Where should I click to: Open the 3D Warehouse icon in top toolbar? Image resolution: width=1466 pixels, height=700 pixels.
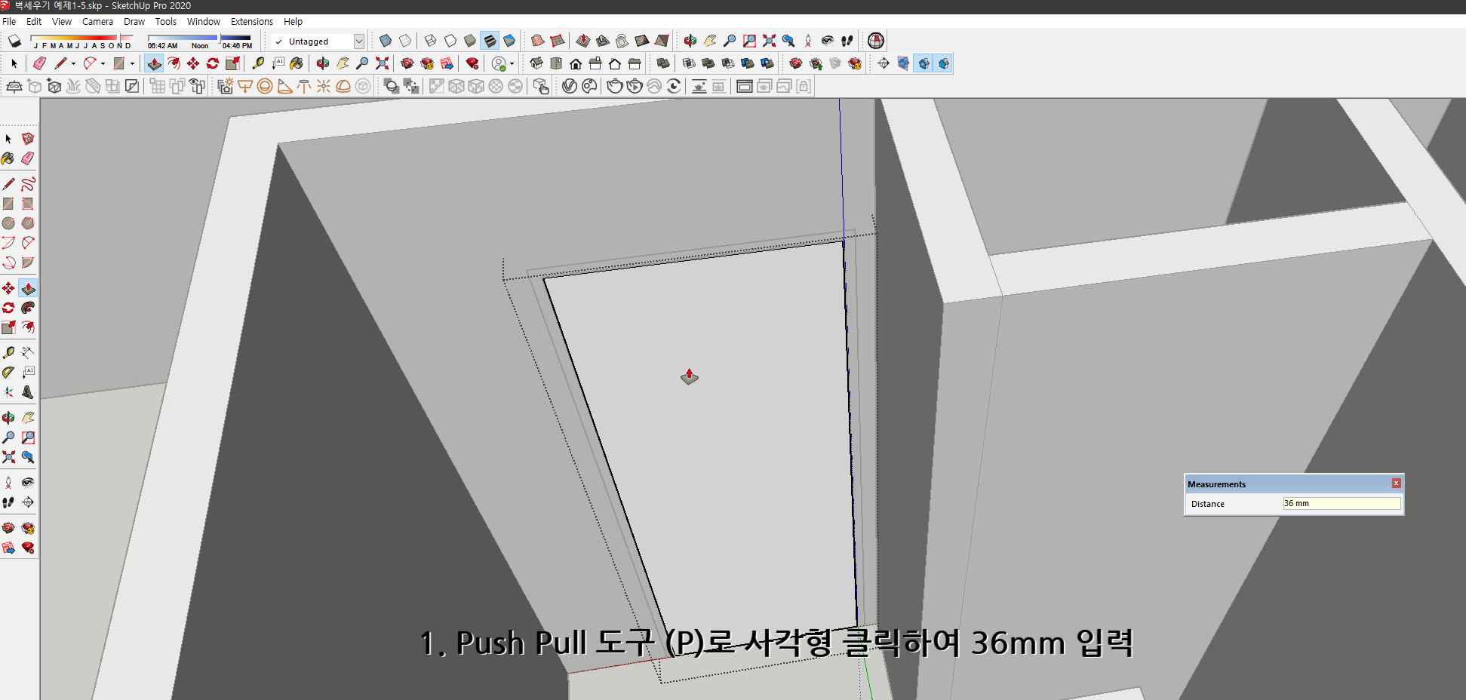click(x=407, y=63)
